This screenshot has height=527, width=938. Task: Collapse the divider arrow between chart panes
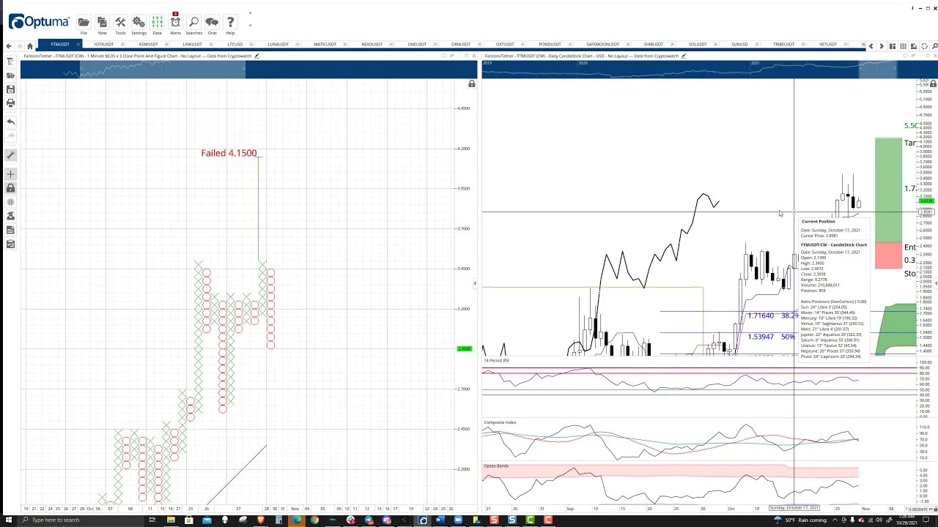click(475, 283)
